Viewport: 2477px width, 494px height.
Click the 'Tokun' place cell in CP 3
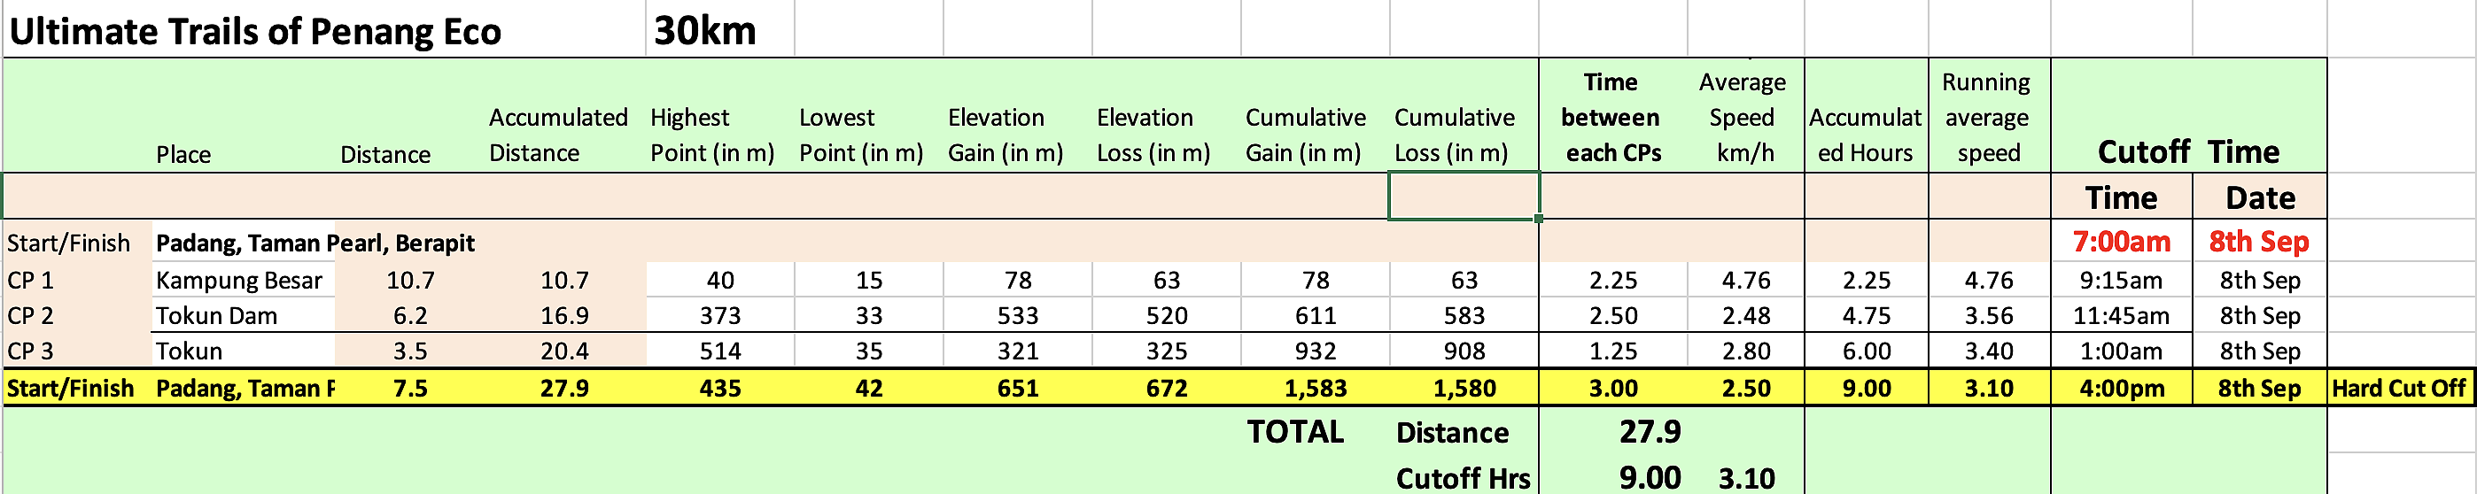(x=190, y=351)
